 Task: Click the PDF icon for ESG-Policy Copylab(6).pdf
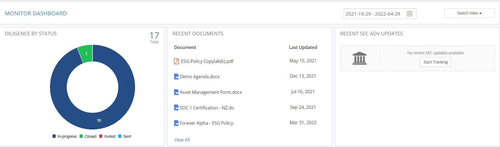[176, 61]
